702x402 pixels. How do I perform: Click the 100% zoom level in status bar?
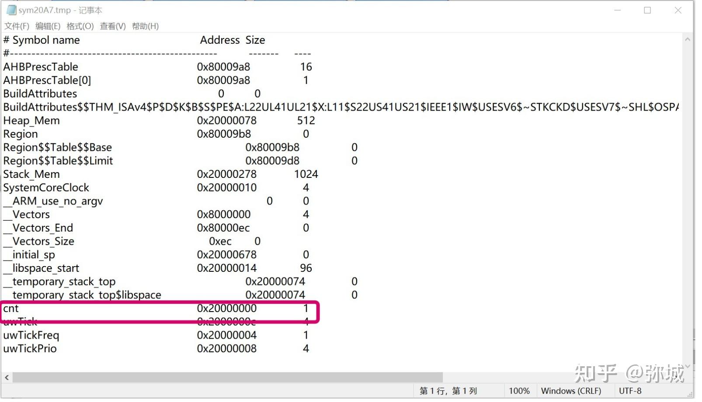pos(519,391)
